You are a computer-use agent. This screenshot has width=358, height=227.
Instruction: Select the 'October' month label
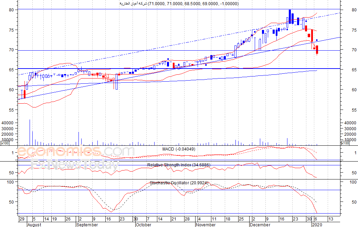click(144, 225)
